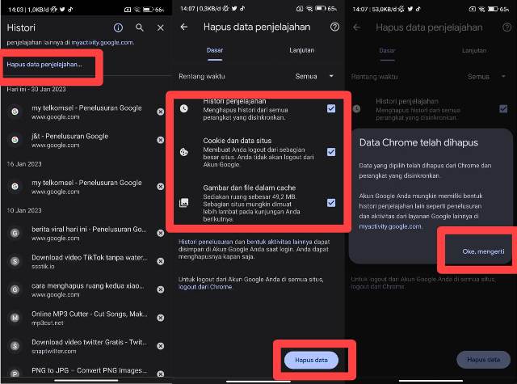Open the Hapus data penjelajahan link in Histori
This screenshot has width=517, height=384.
[x=44, y=65]
